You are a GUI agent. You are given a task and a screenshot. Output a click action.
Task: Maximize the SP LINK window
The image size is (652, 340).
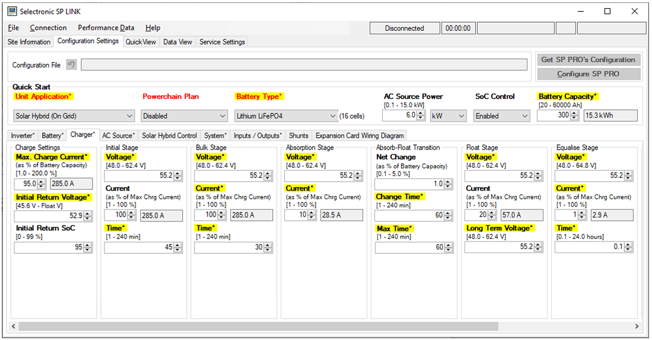[608, 11]
